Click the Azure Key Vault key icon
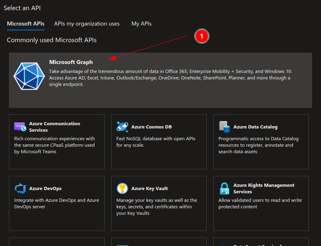Image resolution: width=321 pixels, height=246 pixels. (x=122, y=188)
